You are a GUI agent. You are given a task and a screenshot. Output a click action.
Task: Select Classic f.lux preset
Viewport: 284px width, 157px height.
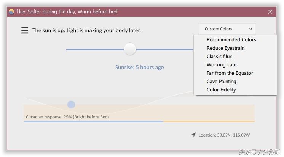coord(219,57)
